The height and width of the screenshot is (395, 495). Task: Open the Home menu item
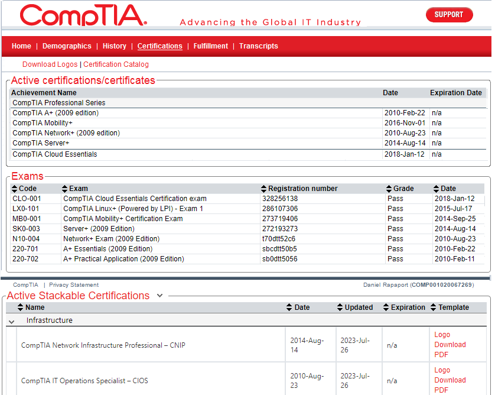(21, 46)
